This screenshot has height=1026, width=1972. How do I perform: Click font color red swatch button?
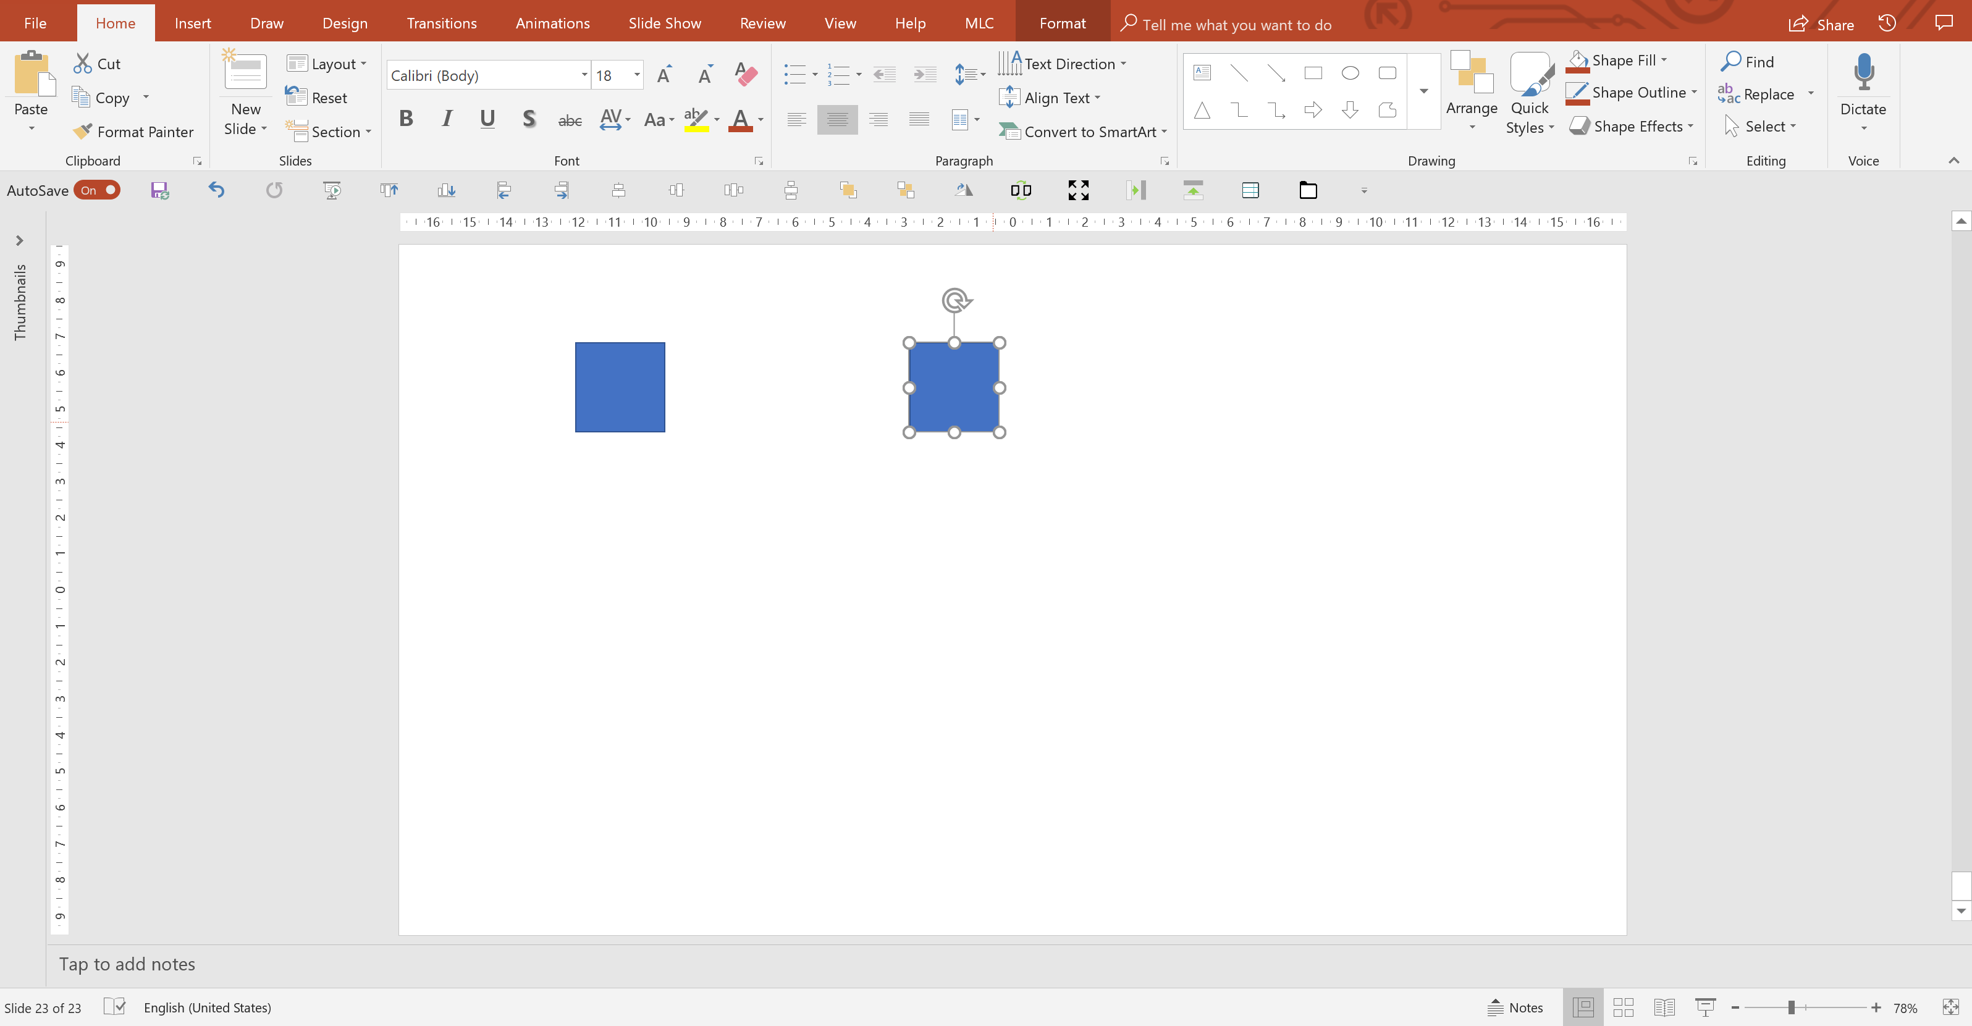(x=740, y=119)
